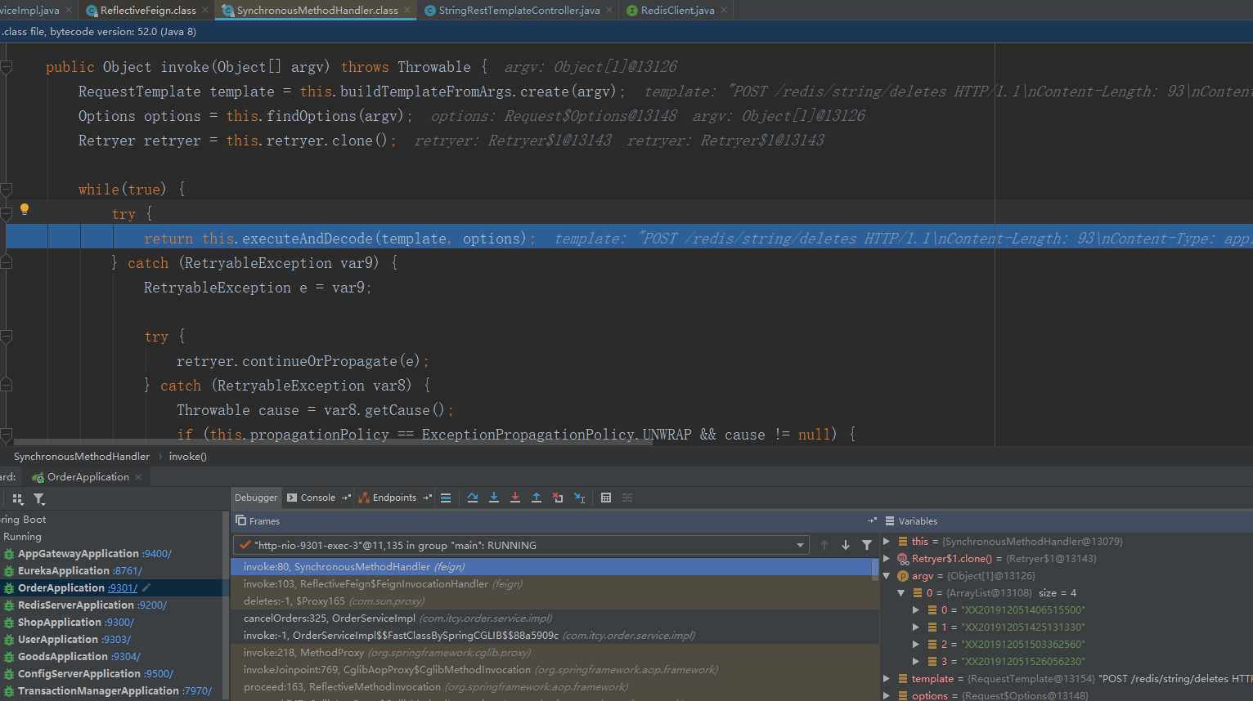
Task: Click Step Out debugger icon
Action: click(537, 498)
